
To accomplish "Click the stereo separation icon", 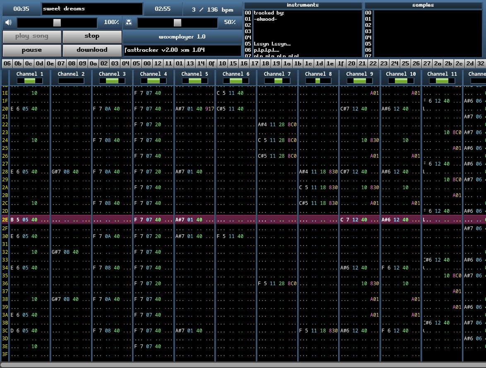I will coord(129,22).
